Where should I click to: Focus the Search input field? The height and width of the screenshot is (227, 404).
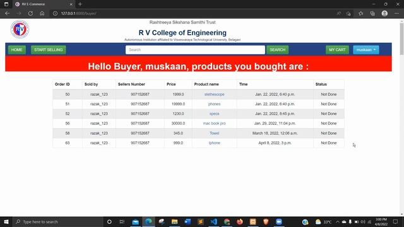(x=195, y=50)
